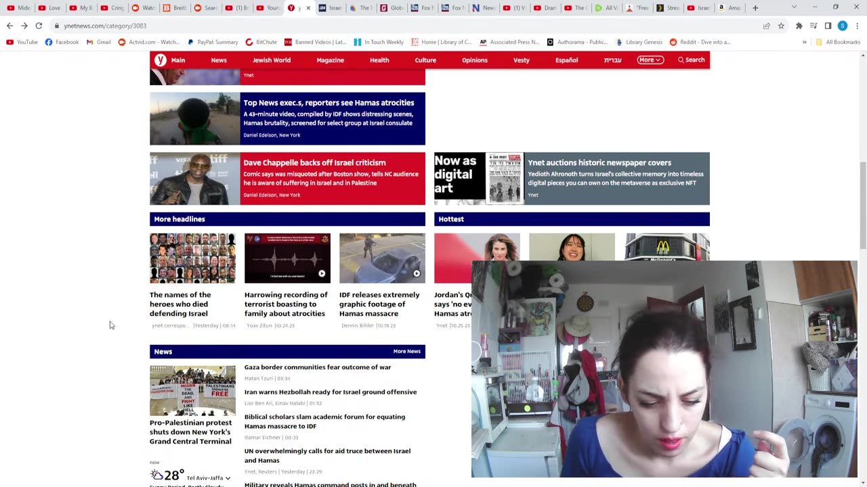Open a new tab with plus button
867x487 pixels.
tap(755, 8)
